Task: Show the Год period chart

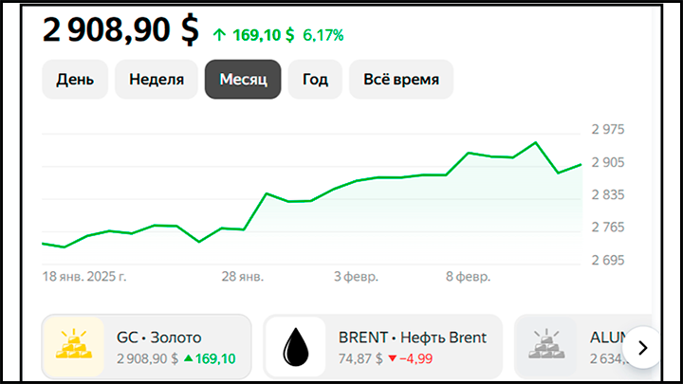Action: 315,80
